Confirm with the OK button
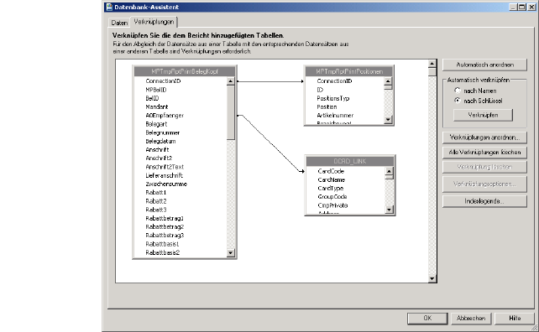Image resolution: width=539 pixels, height=332 pixels. [427, 319]
